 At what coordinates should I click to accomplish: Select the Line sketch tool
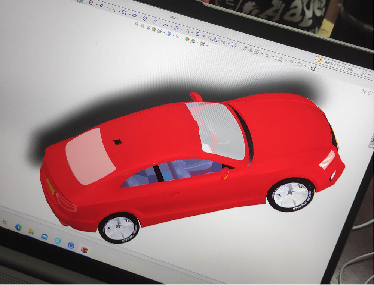[114, 10]
